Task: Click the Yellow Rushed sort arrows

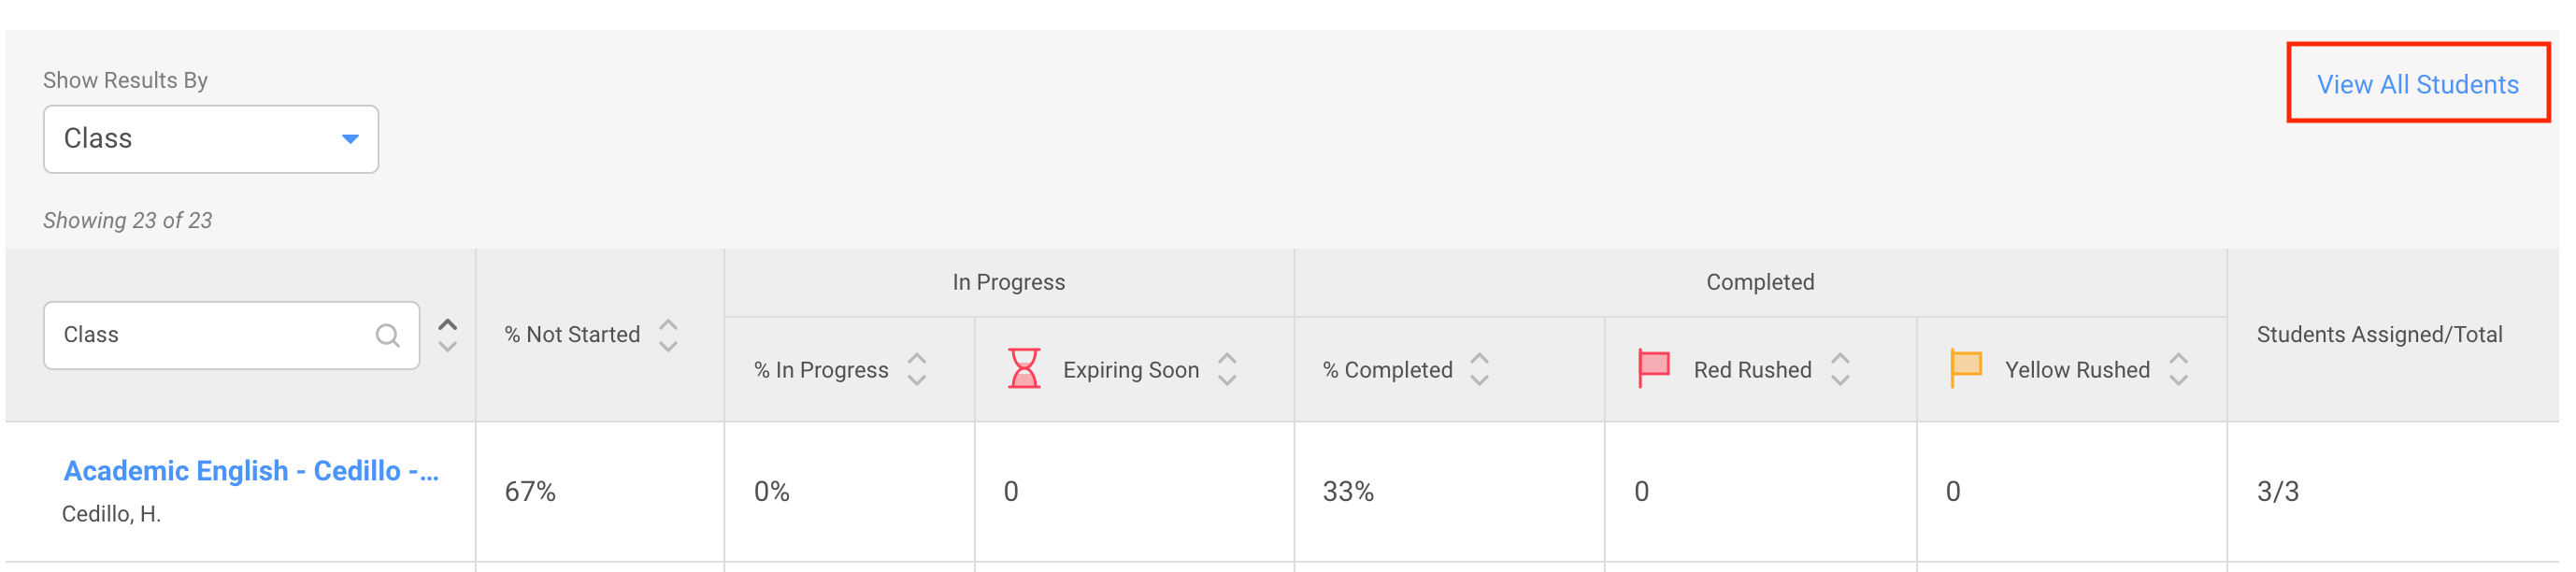Action: (2179, 369)
